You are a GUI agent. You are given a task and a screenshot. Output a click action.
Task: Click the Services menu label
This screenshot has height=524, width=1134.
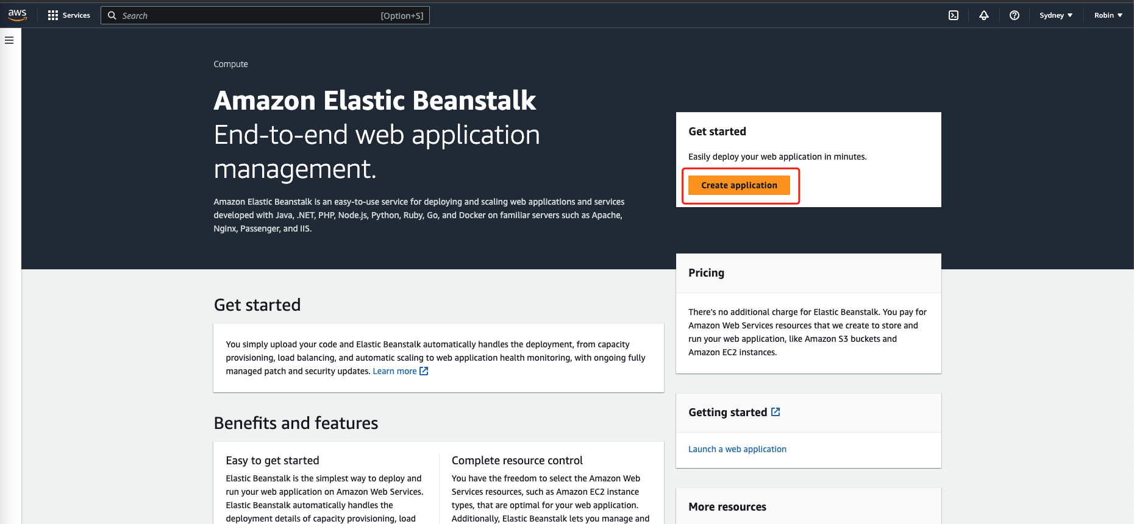coord(76,15)
